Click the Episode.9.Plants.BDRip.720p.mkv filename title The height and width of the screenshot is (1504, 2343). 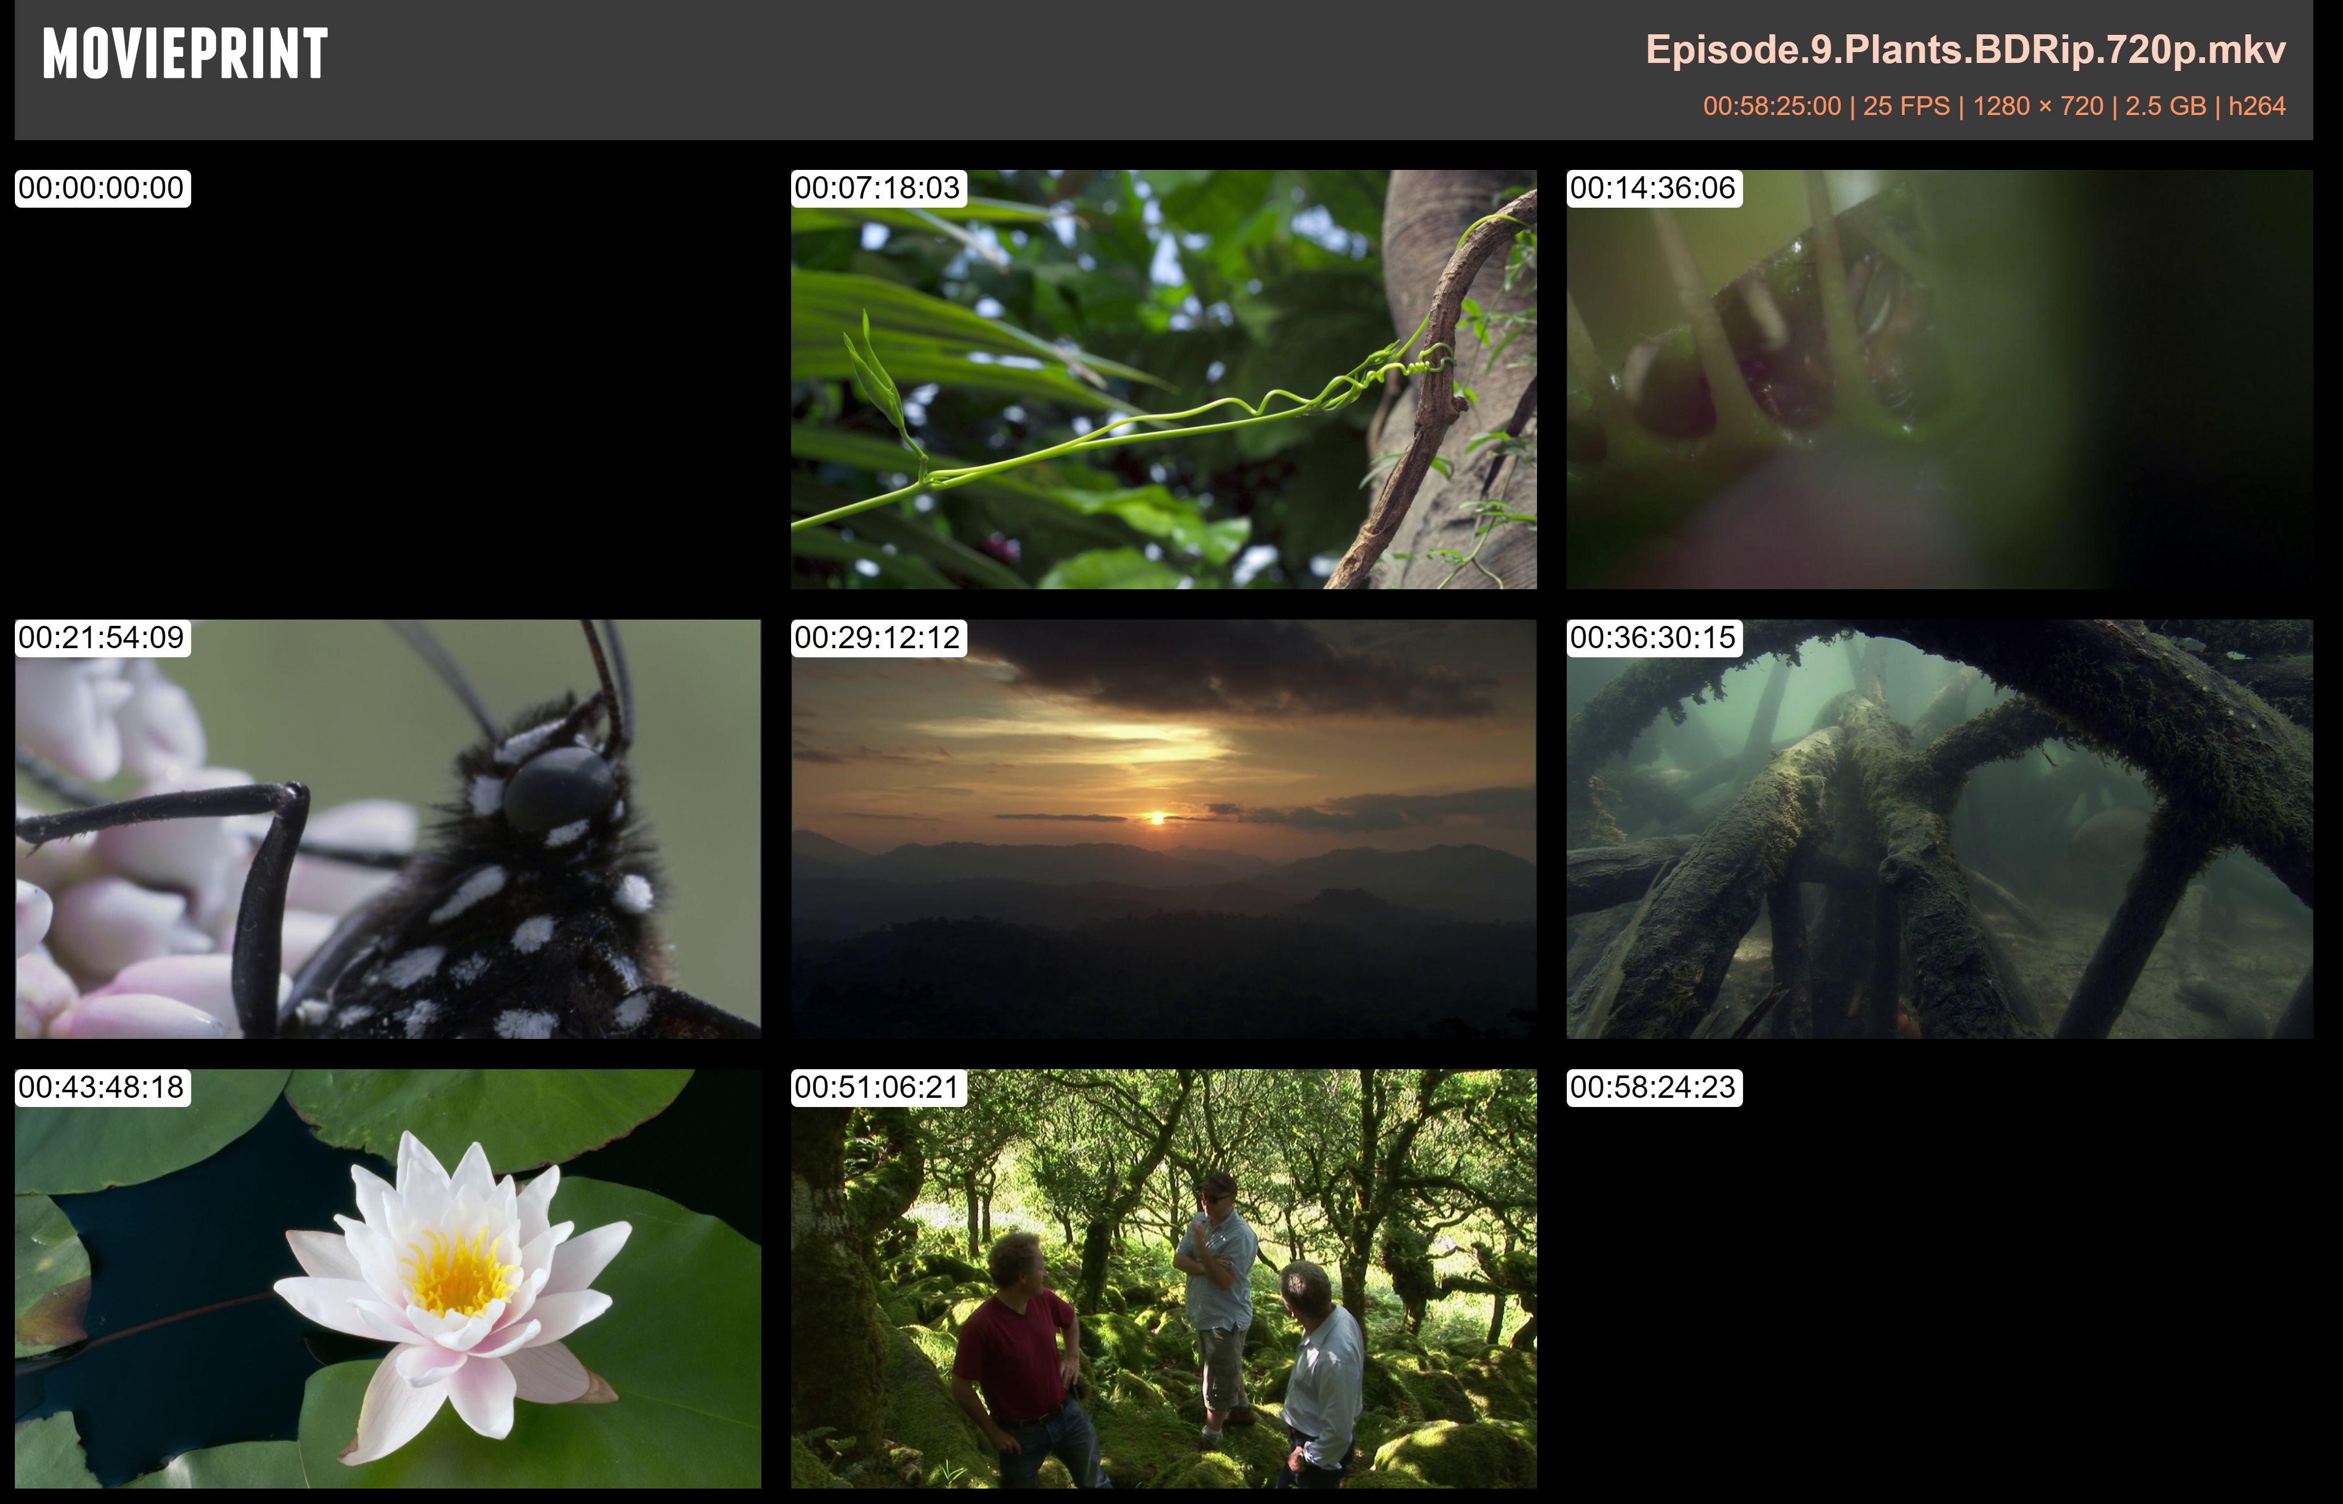(x=1965, y=50)
